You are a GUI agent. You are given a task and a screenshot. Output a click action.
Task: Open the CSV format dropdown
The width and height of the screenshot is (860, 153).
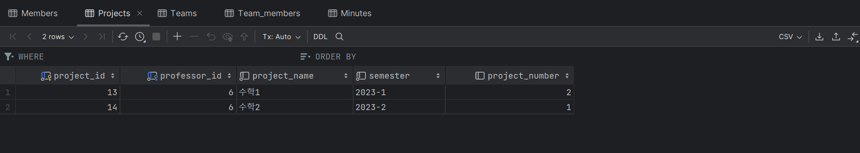coord(790,37)
